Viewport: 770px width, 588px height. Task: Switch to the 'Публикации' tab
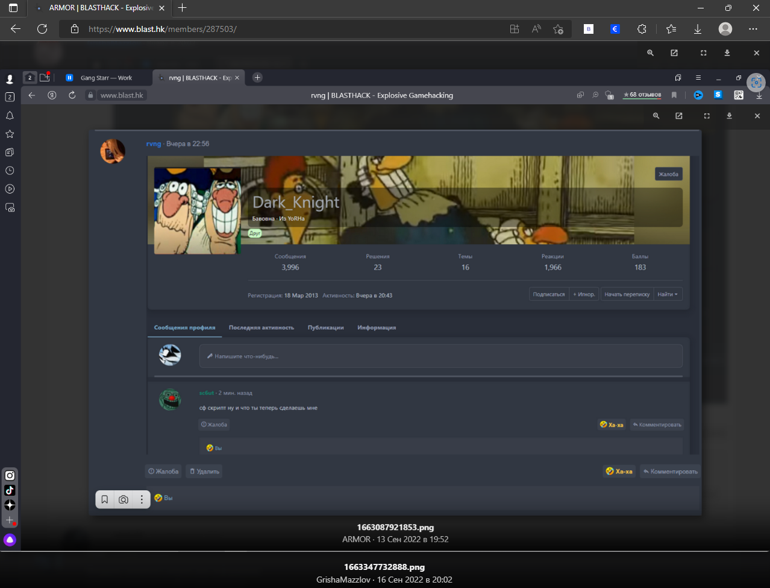click(326, 327)
